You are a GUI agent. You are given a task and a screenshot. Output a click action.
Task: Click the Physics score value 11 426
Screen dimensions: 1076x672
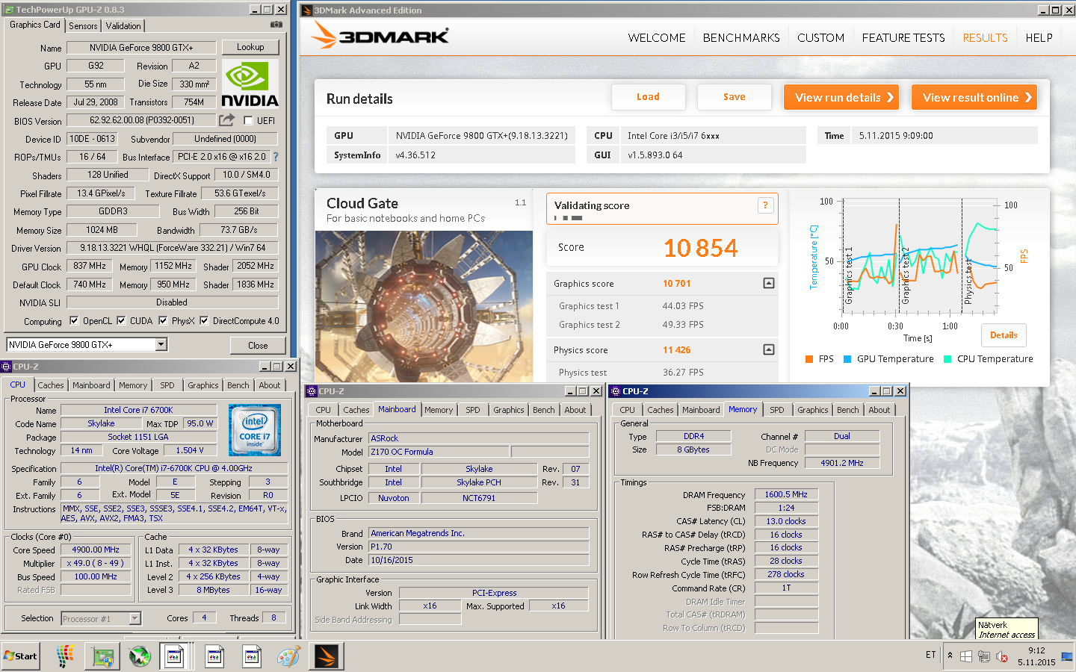pos(677,350)
